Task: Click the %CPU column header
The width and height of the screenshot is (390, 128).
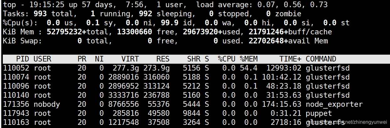Action: click(226, 59)
